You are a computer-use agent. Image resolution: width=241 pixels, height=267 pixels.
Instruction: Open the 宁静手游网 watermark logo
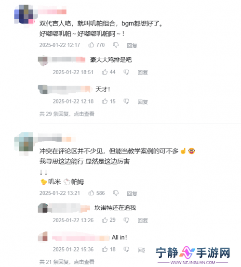[x=193, y=255]
